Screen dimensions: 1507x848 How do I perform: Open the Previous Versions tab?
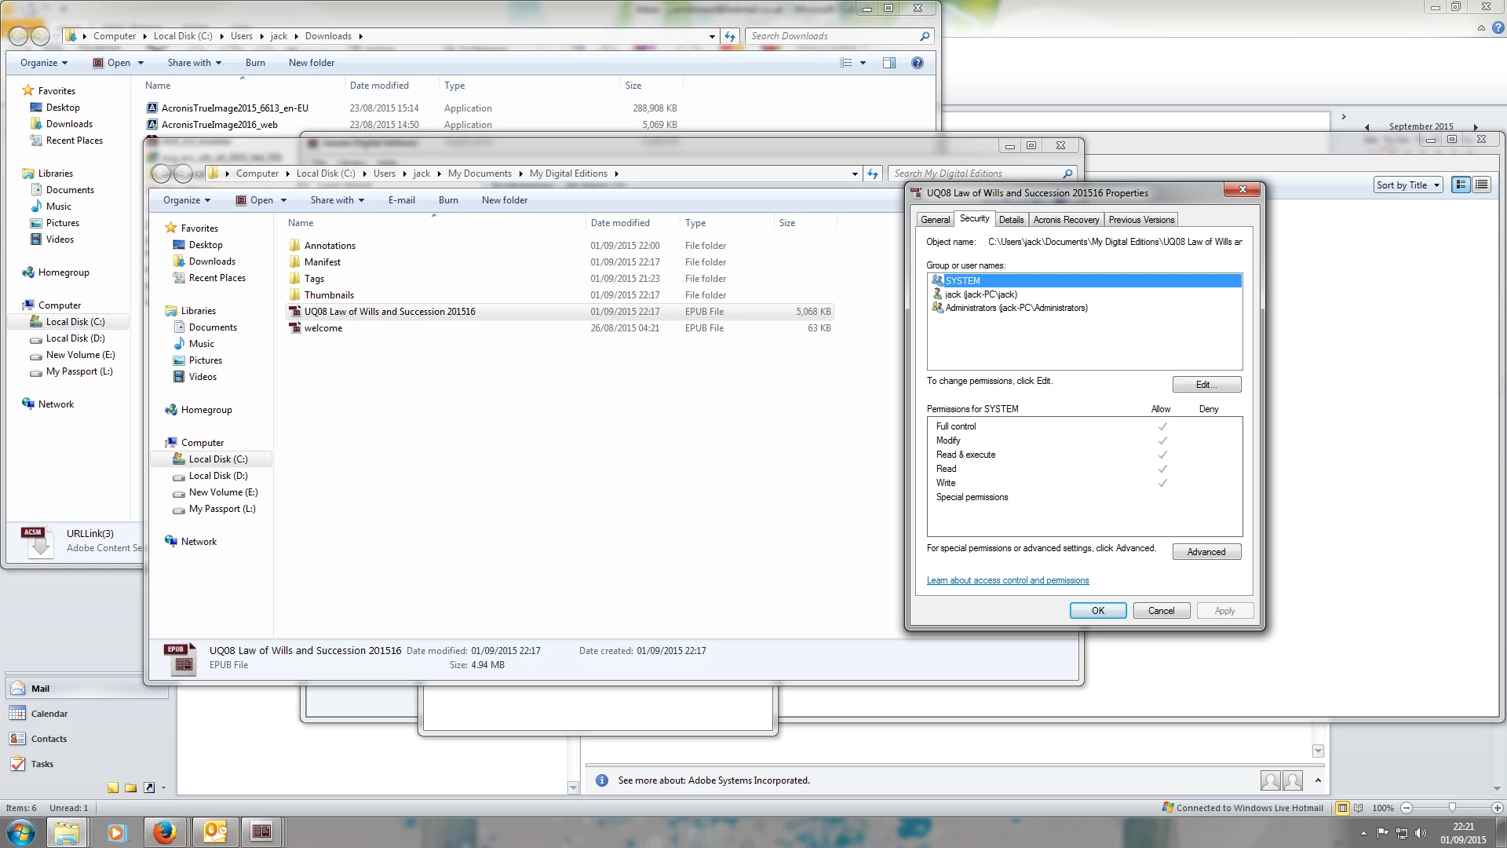pyautogui.click(x=1141, y=220)
